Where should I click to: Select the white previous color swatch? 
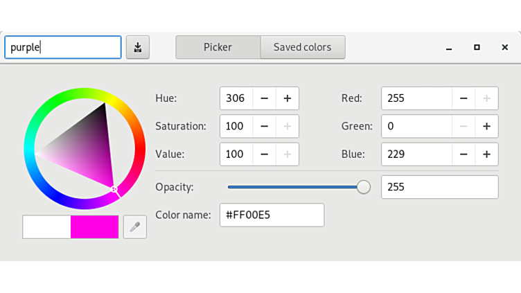(x=46, y=227)
